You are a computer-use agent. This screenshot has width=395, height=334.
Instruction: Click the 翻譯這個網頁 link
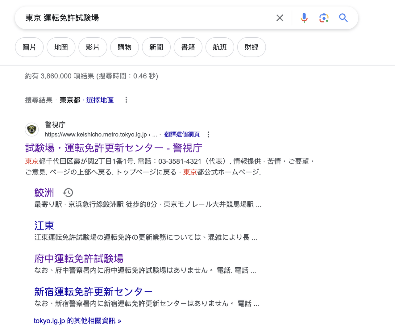[x=182, y=134]
